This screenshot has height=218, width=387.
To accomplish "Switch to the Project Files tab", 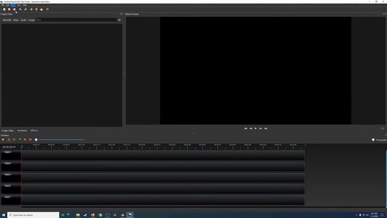I will pyautogui.click(x=8, y=131).
